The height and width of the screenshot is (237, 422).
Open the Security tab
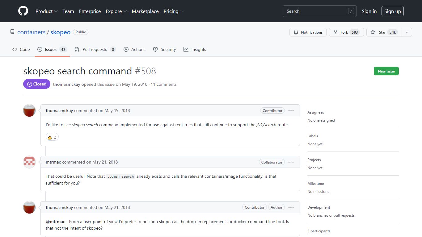pos(164,49)
